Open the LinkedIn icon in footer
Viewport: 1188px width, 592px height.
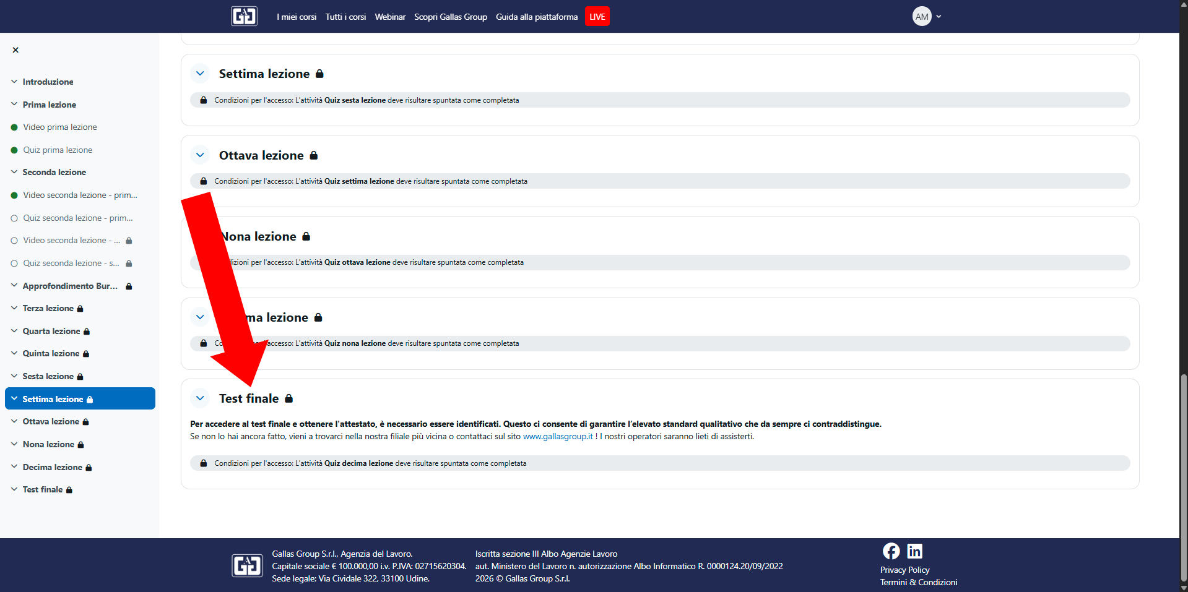[x=914, y=551]
